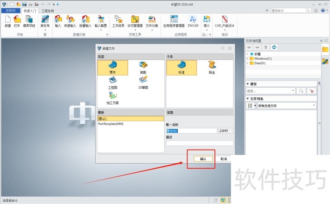Select the [默认] default template
The image size is (330, 204).
coord(130,119)
